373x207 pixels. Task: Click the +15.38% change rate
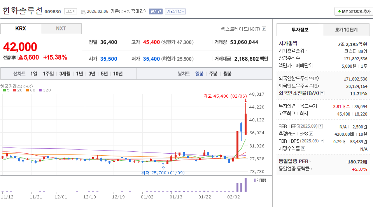55,57
